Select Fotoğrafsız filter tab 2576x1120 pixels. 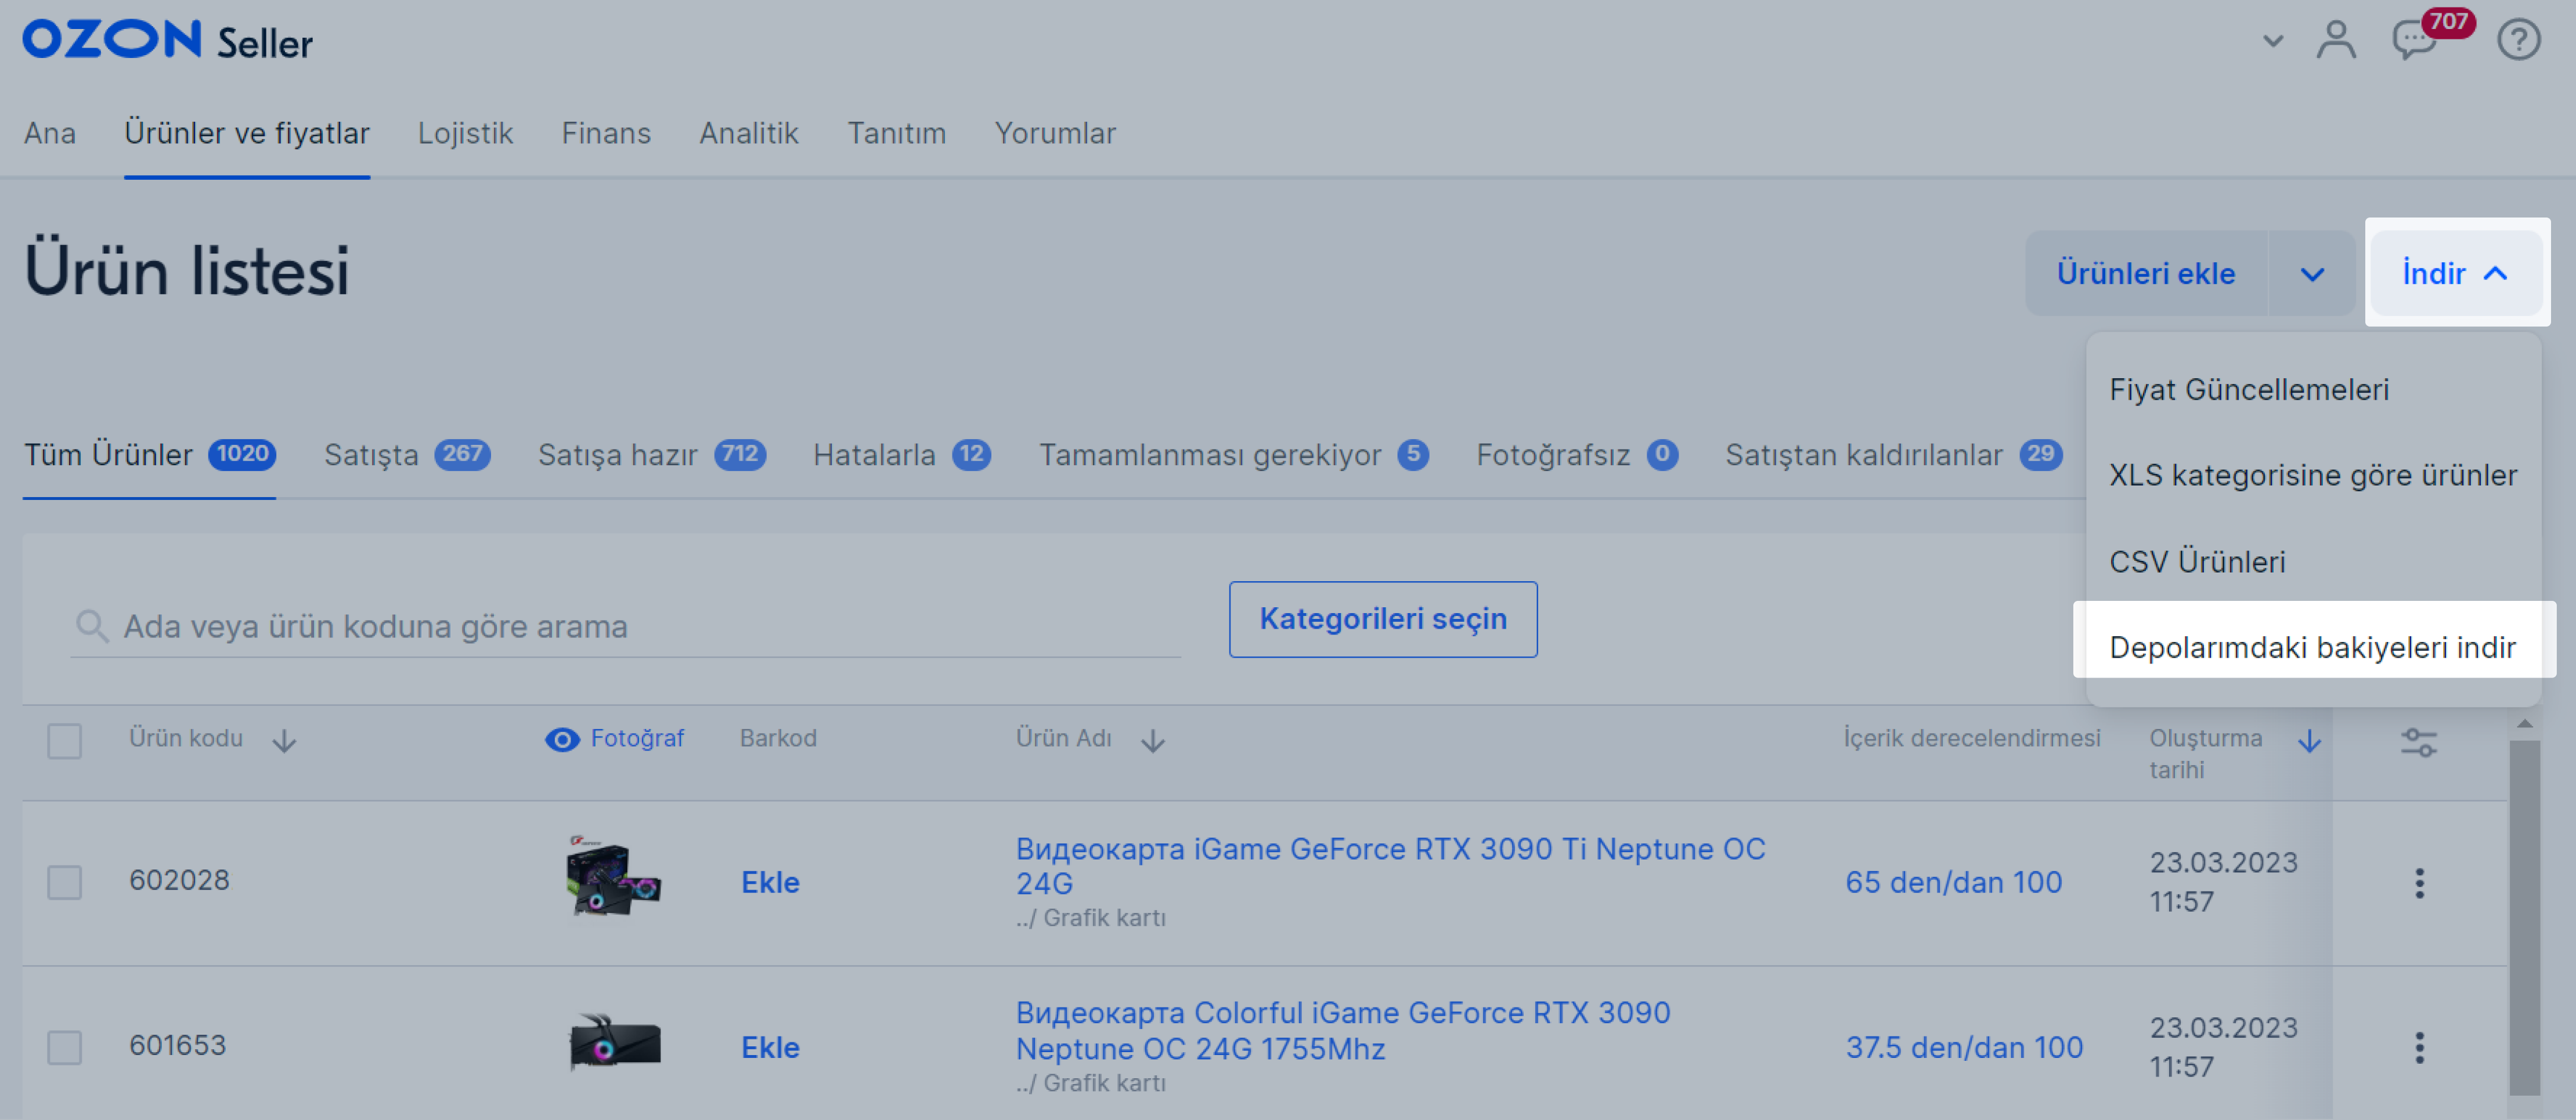pyautogui.click(x=1577, y=455)
